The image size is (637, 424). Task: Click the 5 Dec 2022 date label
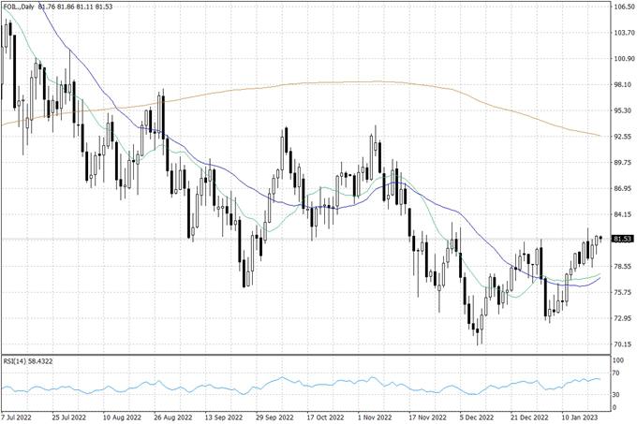(479, 417)
